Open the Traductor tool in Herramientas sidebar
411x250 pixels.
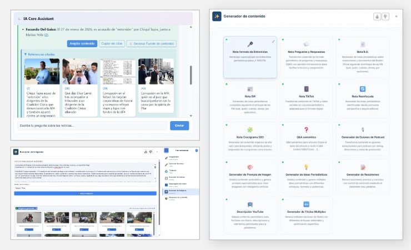tap(181, 171)
